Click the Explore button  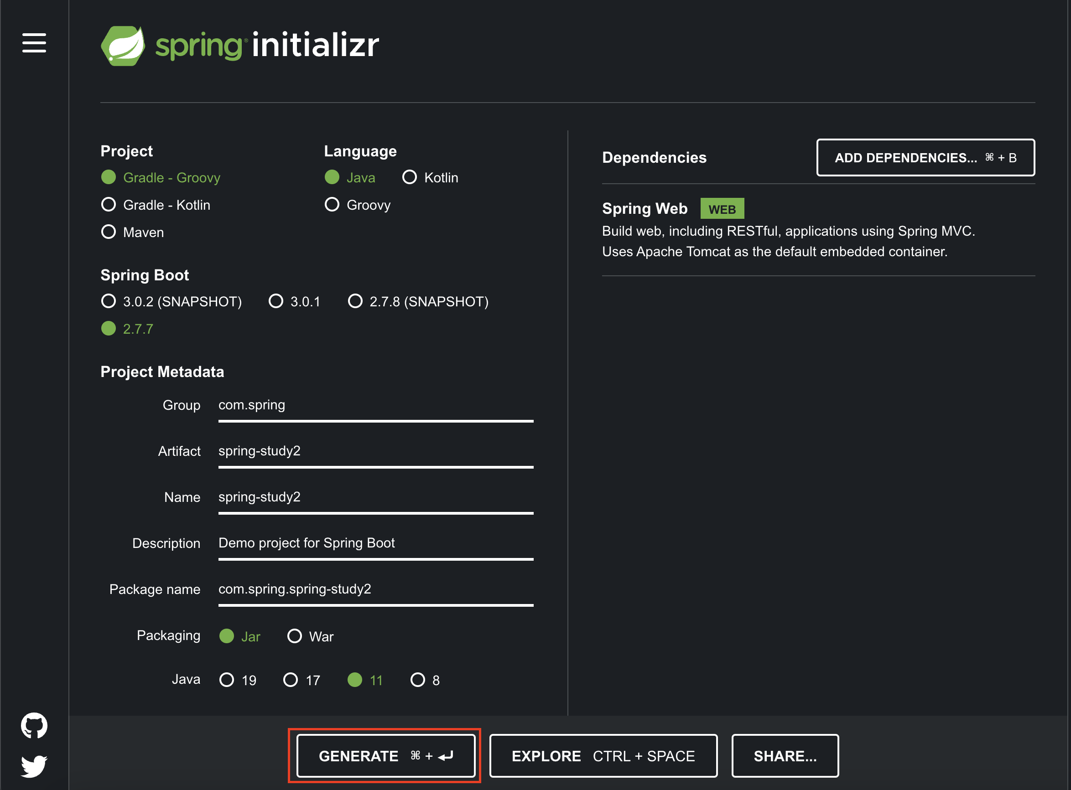click(603, 755)
